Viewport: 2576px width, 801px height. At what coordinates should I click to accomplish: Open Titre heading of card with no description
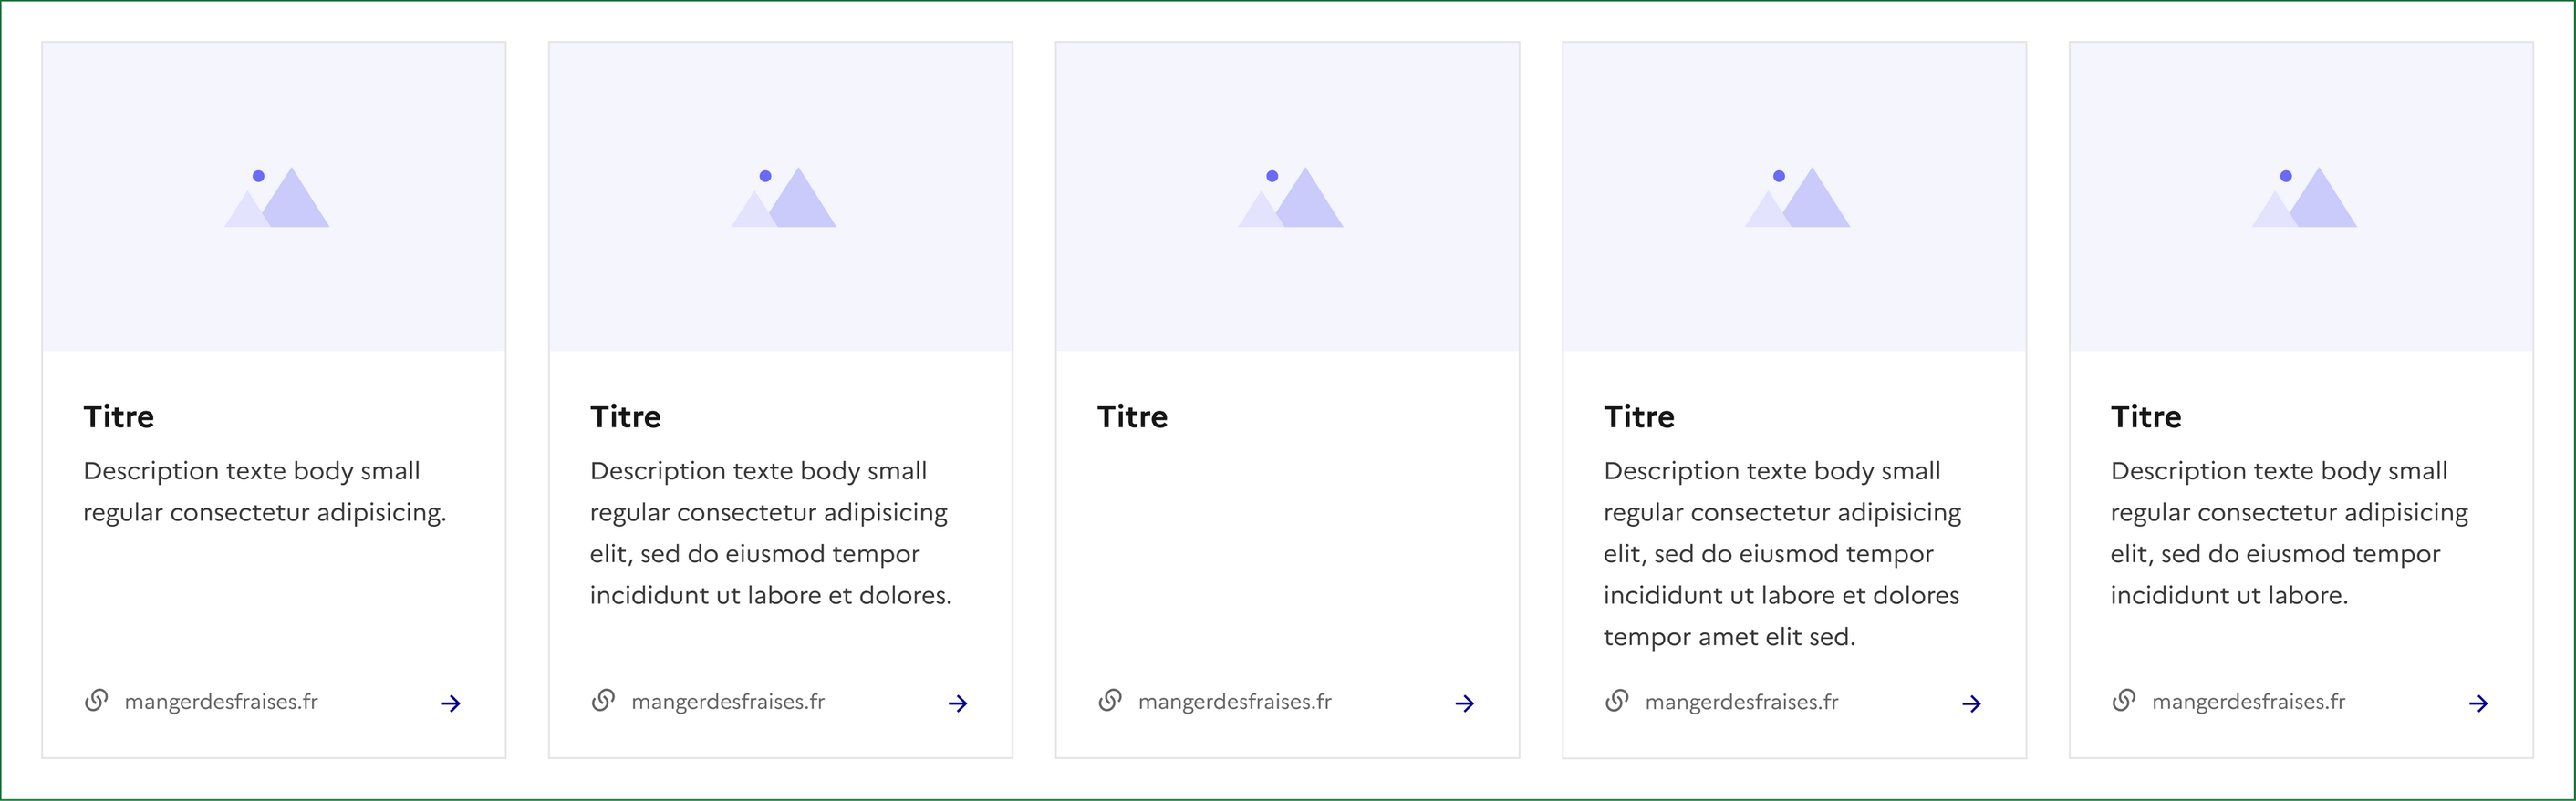(x=1132, y=416)
